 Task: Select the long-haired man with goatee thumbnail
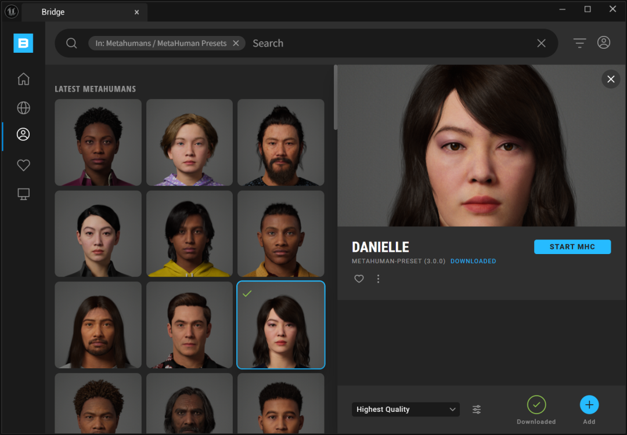(x=98, y=325)
